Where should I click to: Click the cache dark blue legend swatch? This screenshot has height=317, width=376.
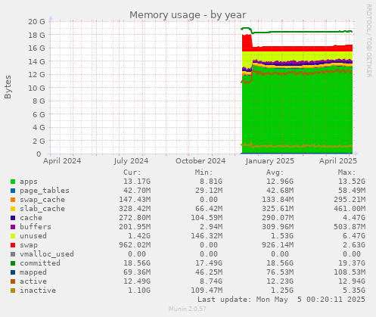tap(13, 218)
